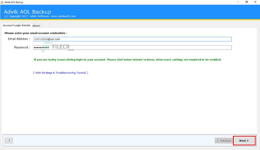This screenshot has height=150, width=260.
Task: Open help with the ? button
Action: (x=9, y=141)
